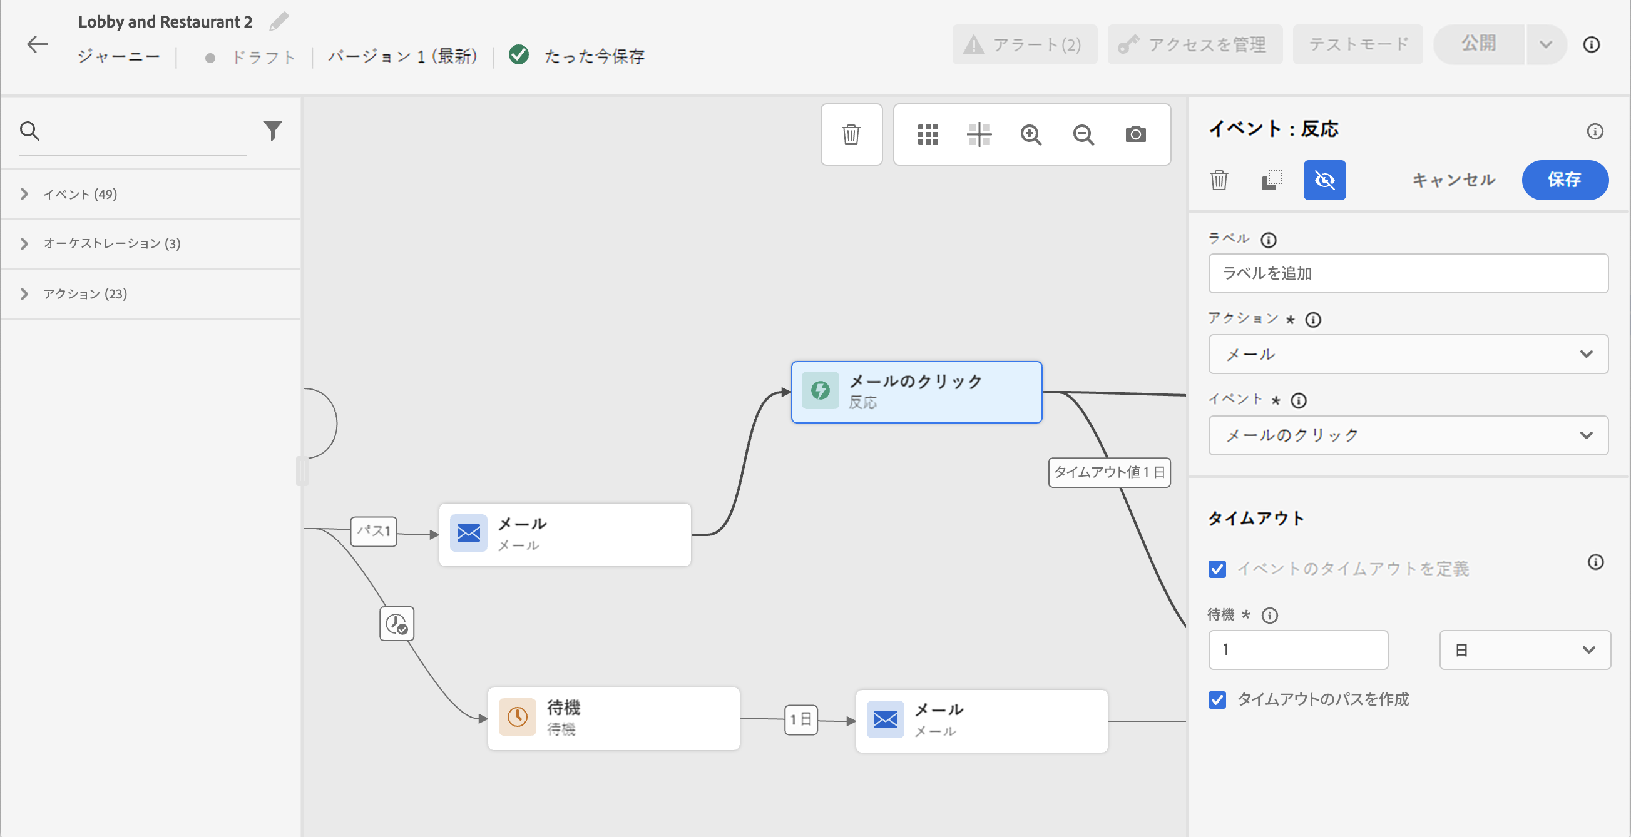Open the 日 time unit dropdown
Viewport: 1631px width, 837px height.
pos(1524,650)
